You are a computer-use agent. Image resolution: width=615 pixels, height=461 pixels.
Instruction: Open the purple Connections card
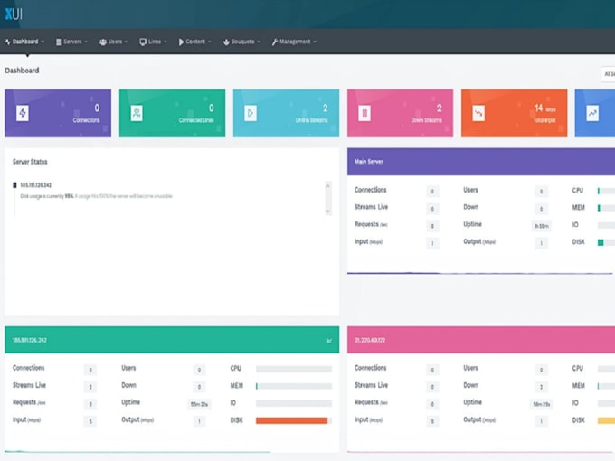pyautogui.click(x=58, y=113)
